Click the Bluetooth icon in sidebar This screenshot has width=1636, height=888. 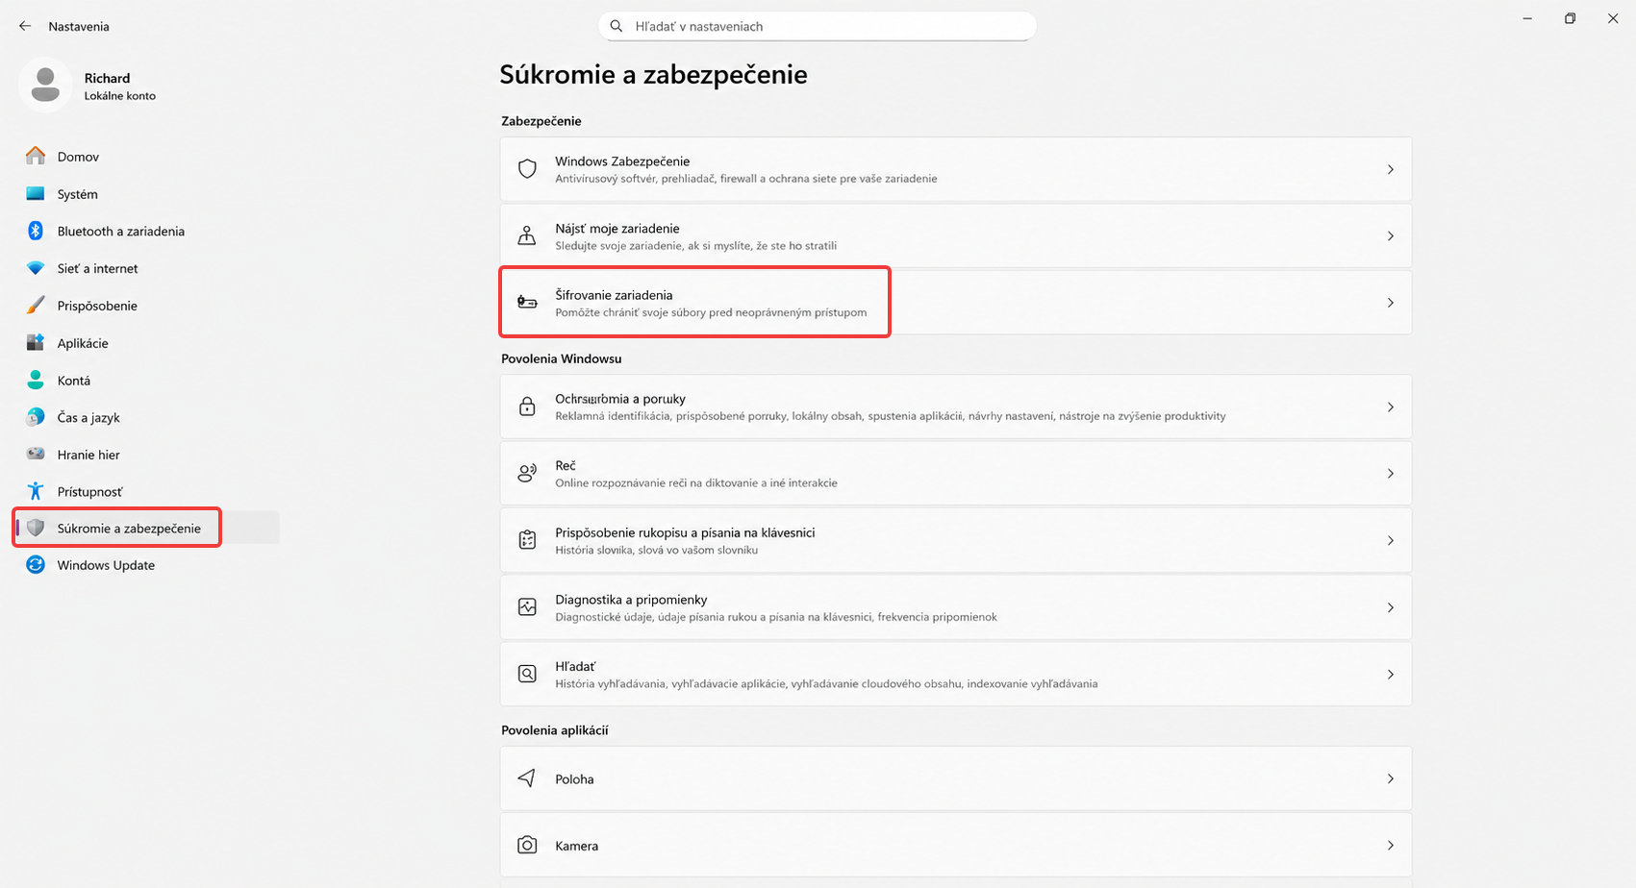[x=36, y=231]
